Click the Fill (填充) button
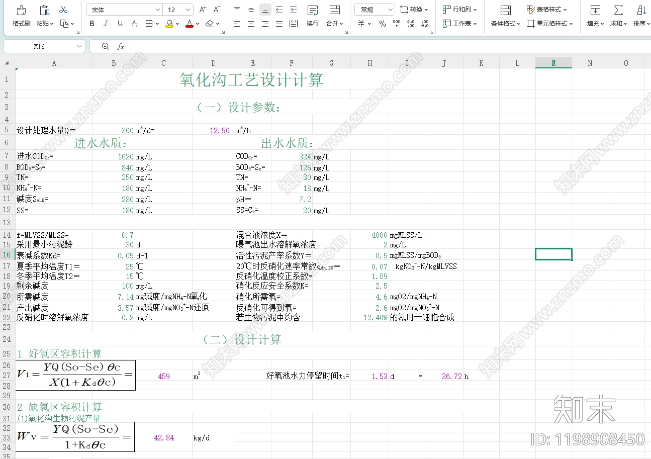Screen dimensions: 651x459 (596, 16)
